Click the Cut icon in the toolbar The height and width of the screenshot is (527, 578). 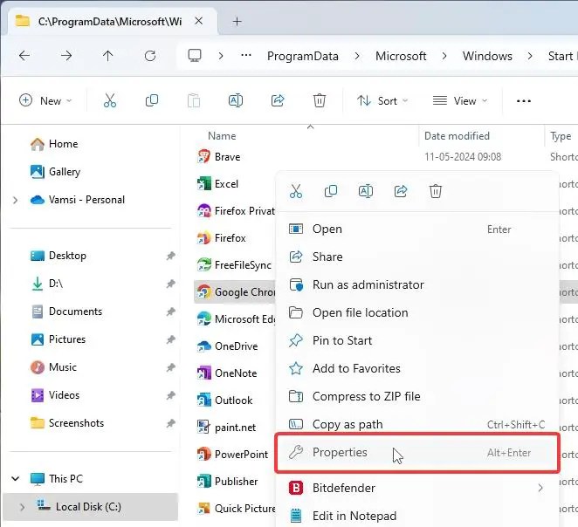pyautogui.click(x=110, y=100)
